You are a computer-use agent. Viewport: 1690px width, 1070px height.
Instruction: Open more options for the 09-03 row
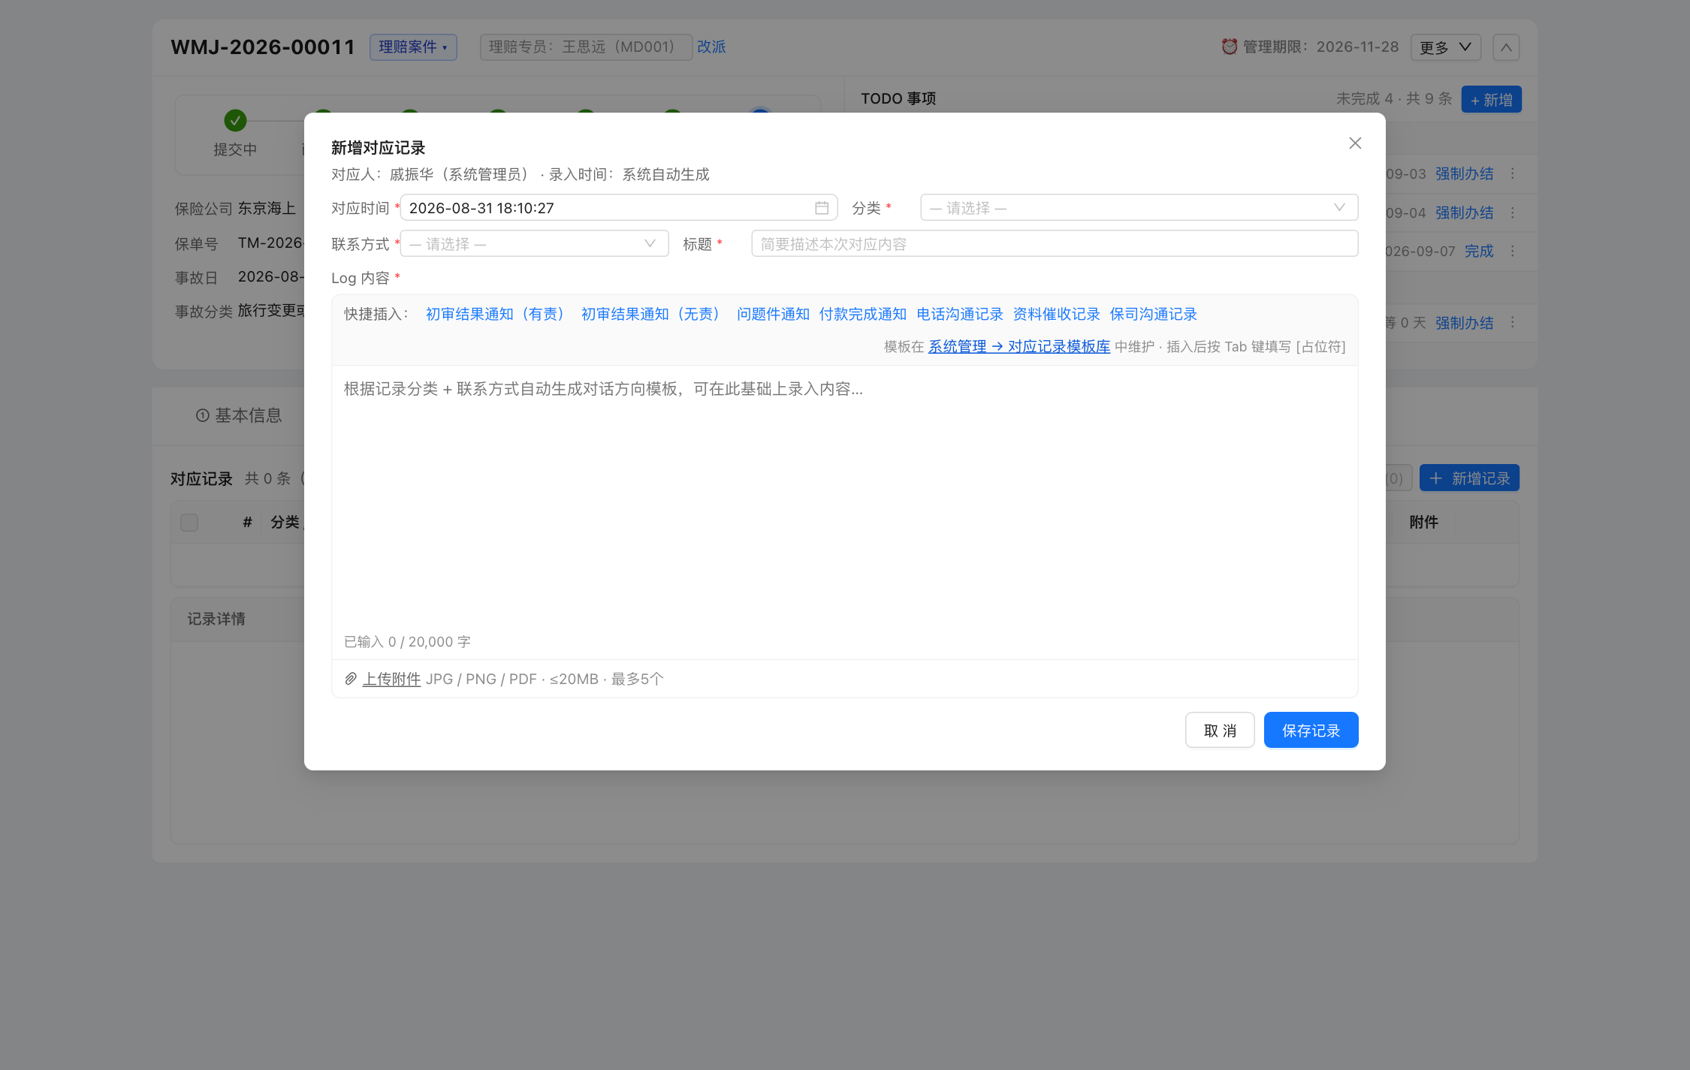pyautogui.click(x=1513, y=173)
